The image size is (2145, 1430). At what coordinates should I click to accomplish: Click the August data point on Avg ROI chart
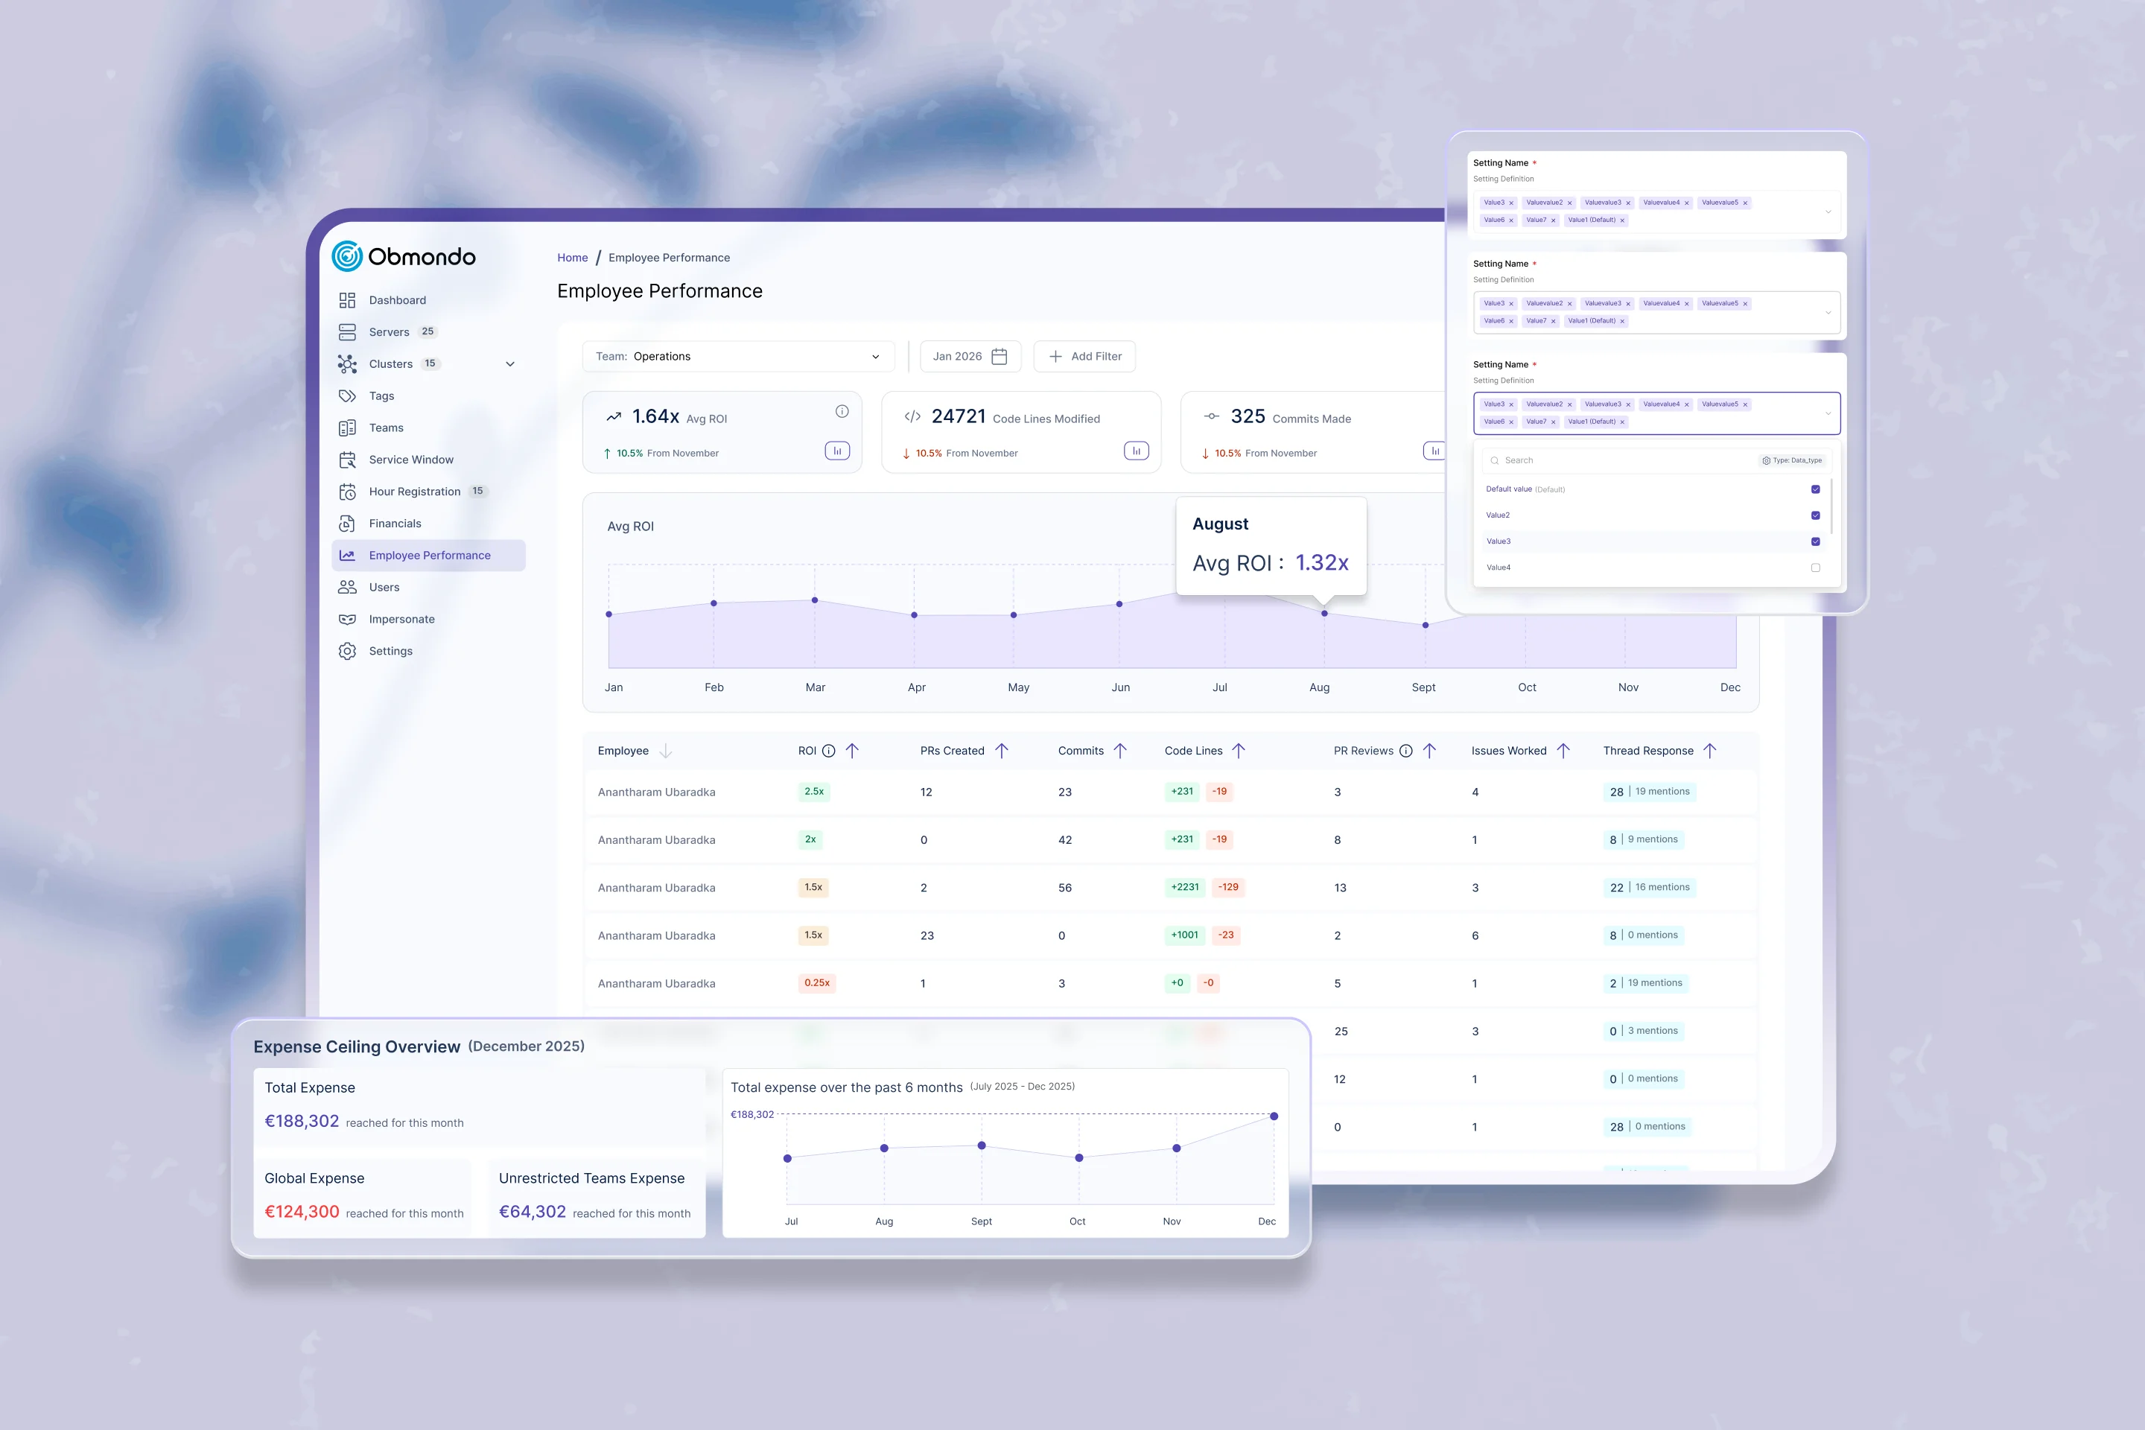[x=1324, y=614]
